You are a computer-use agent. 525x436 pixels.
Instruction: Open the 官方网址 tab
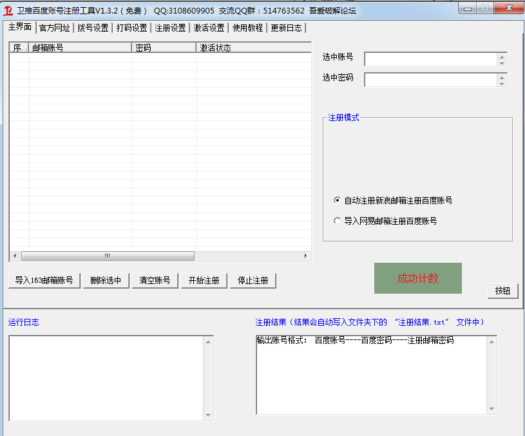click(x=55, y=28)
